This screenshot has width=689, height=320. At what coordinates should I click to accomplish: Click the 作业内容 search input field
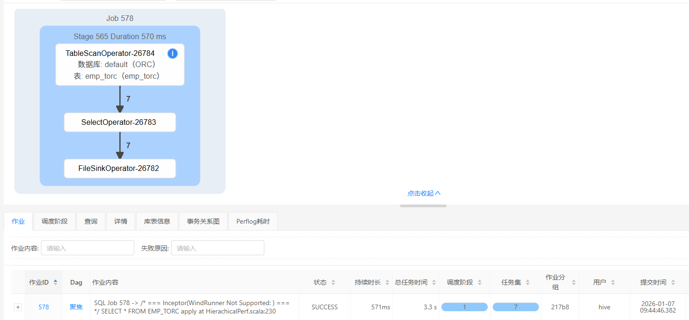[87, 247]
